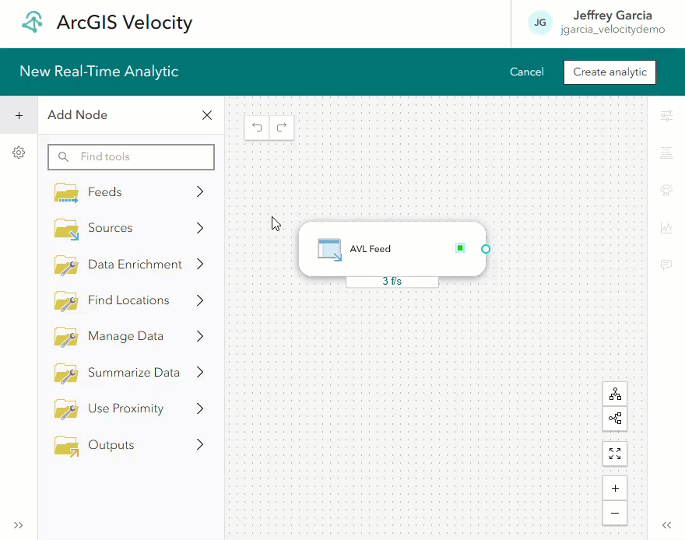Click the jgarcia_velocitydemo account name
This screenshot has width=685, height=540.
613,30
